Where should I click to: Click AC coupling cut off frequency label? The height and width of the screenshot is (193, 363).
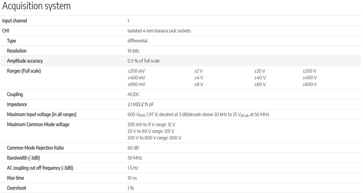(x=40, y=168)
